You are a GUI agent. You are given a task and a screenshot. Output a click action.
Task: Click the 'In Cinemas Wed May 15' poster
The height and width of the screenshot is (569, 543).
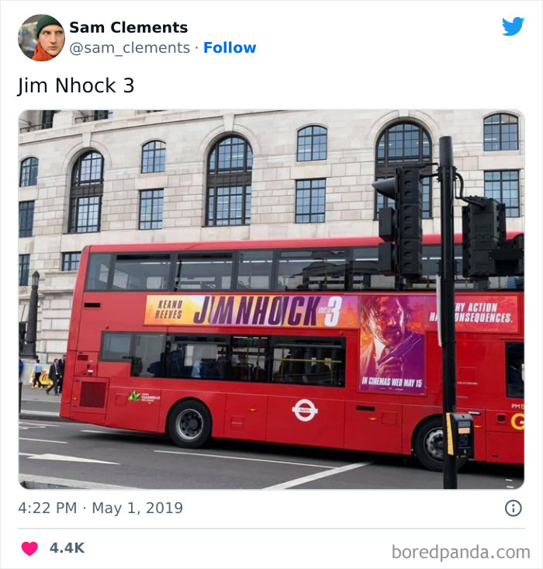tap(392, 344)
